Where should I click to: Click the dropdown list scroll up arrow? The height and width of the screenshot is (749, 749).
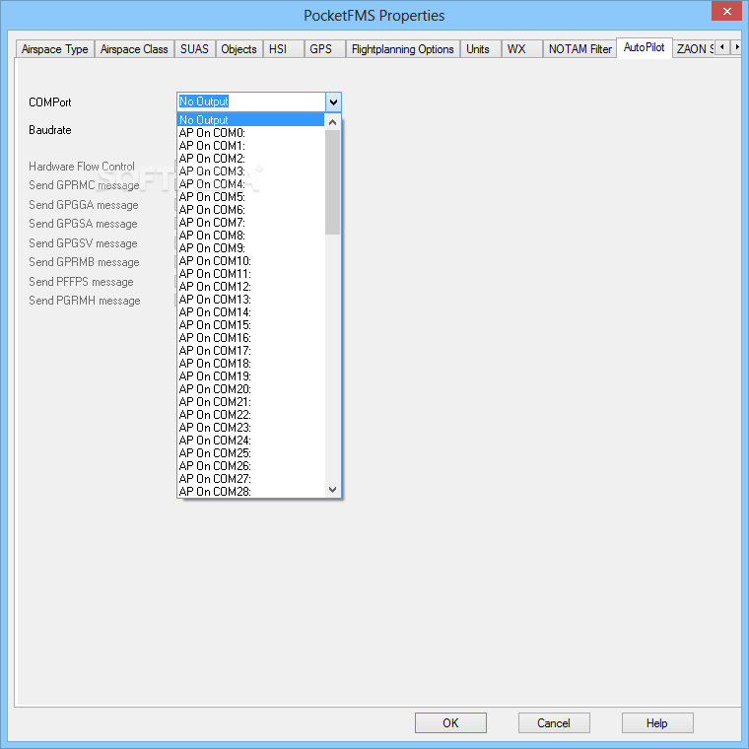[x=333, y=122]
